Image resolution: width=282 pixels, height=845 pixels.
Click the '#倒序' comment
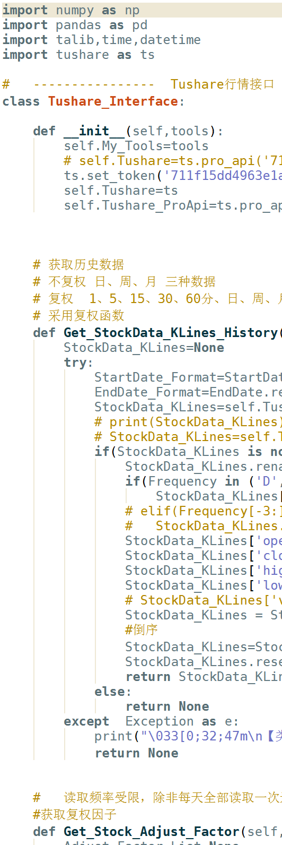click(142, 630)
